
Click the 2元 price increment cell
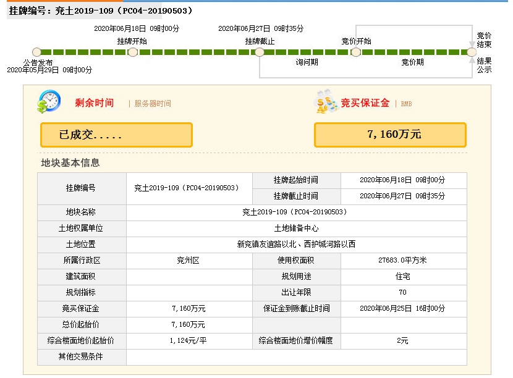402,340
